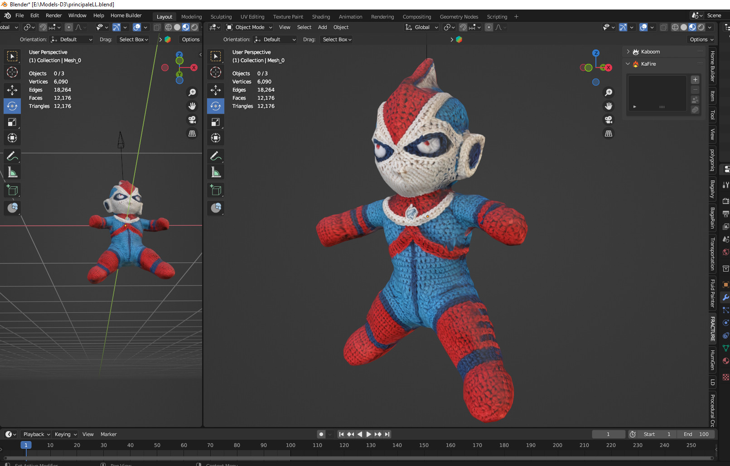Open the Add menu in the right viewport header
Image resolution: width=730 pixels, height=466 pixels.
(x=322, y=27)
